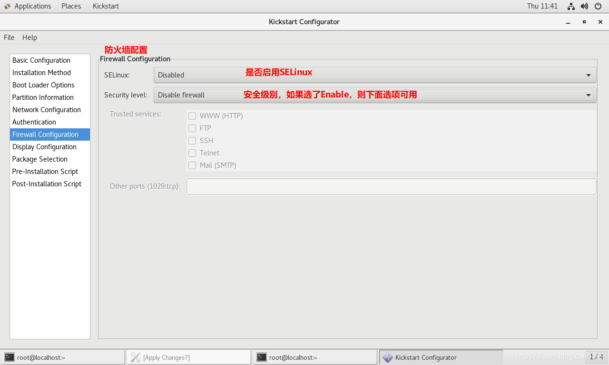Screen dimensions: 609x365
Task: Click the power icon in top bar
Action: click(x=598, y=6)
